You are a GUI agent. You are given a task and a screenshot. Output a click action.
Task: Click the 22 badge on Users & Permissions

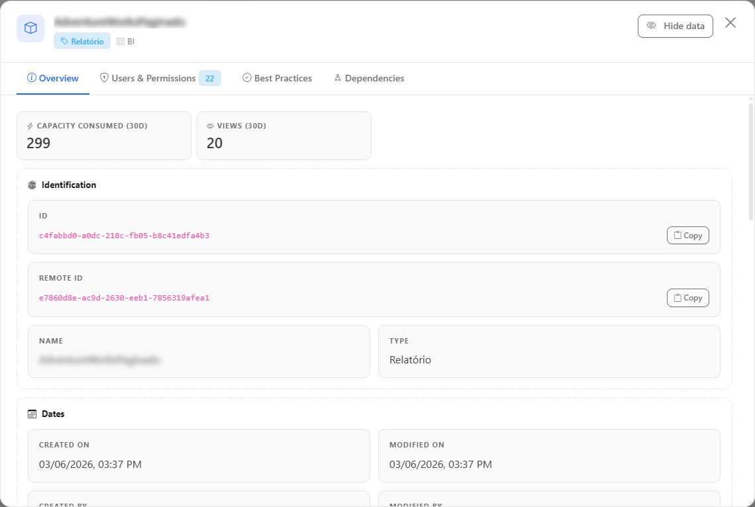[x=210, y=78]
